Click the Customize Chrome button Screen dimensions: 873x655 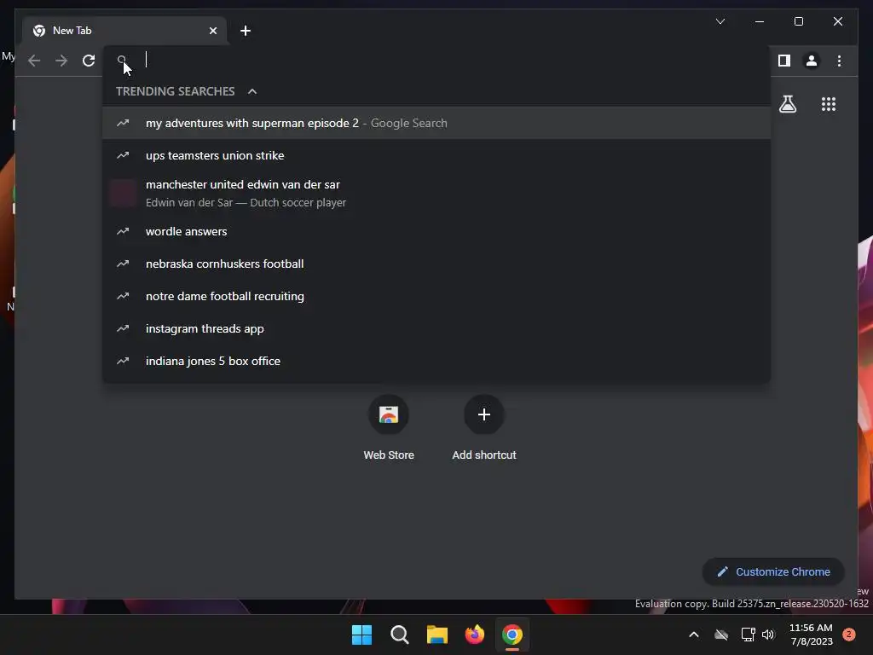click(x=773, y=571)
